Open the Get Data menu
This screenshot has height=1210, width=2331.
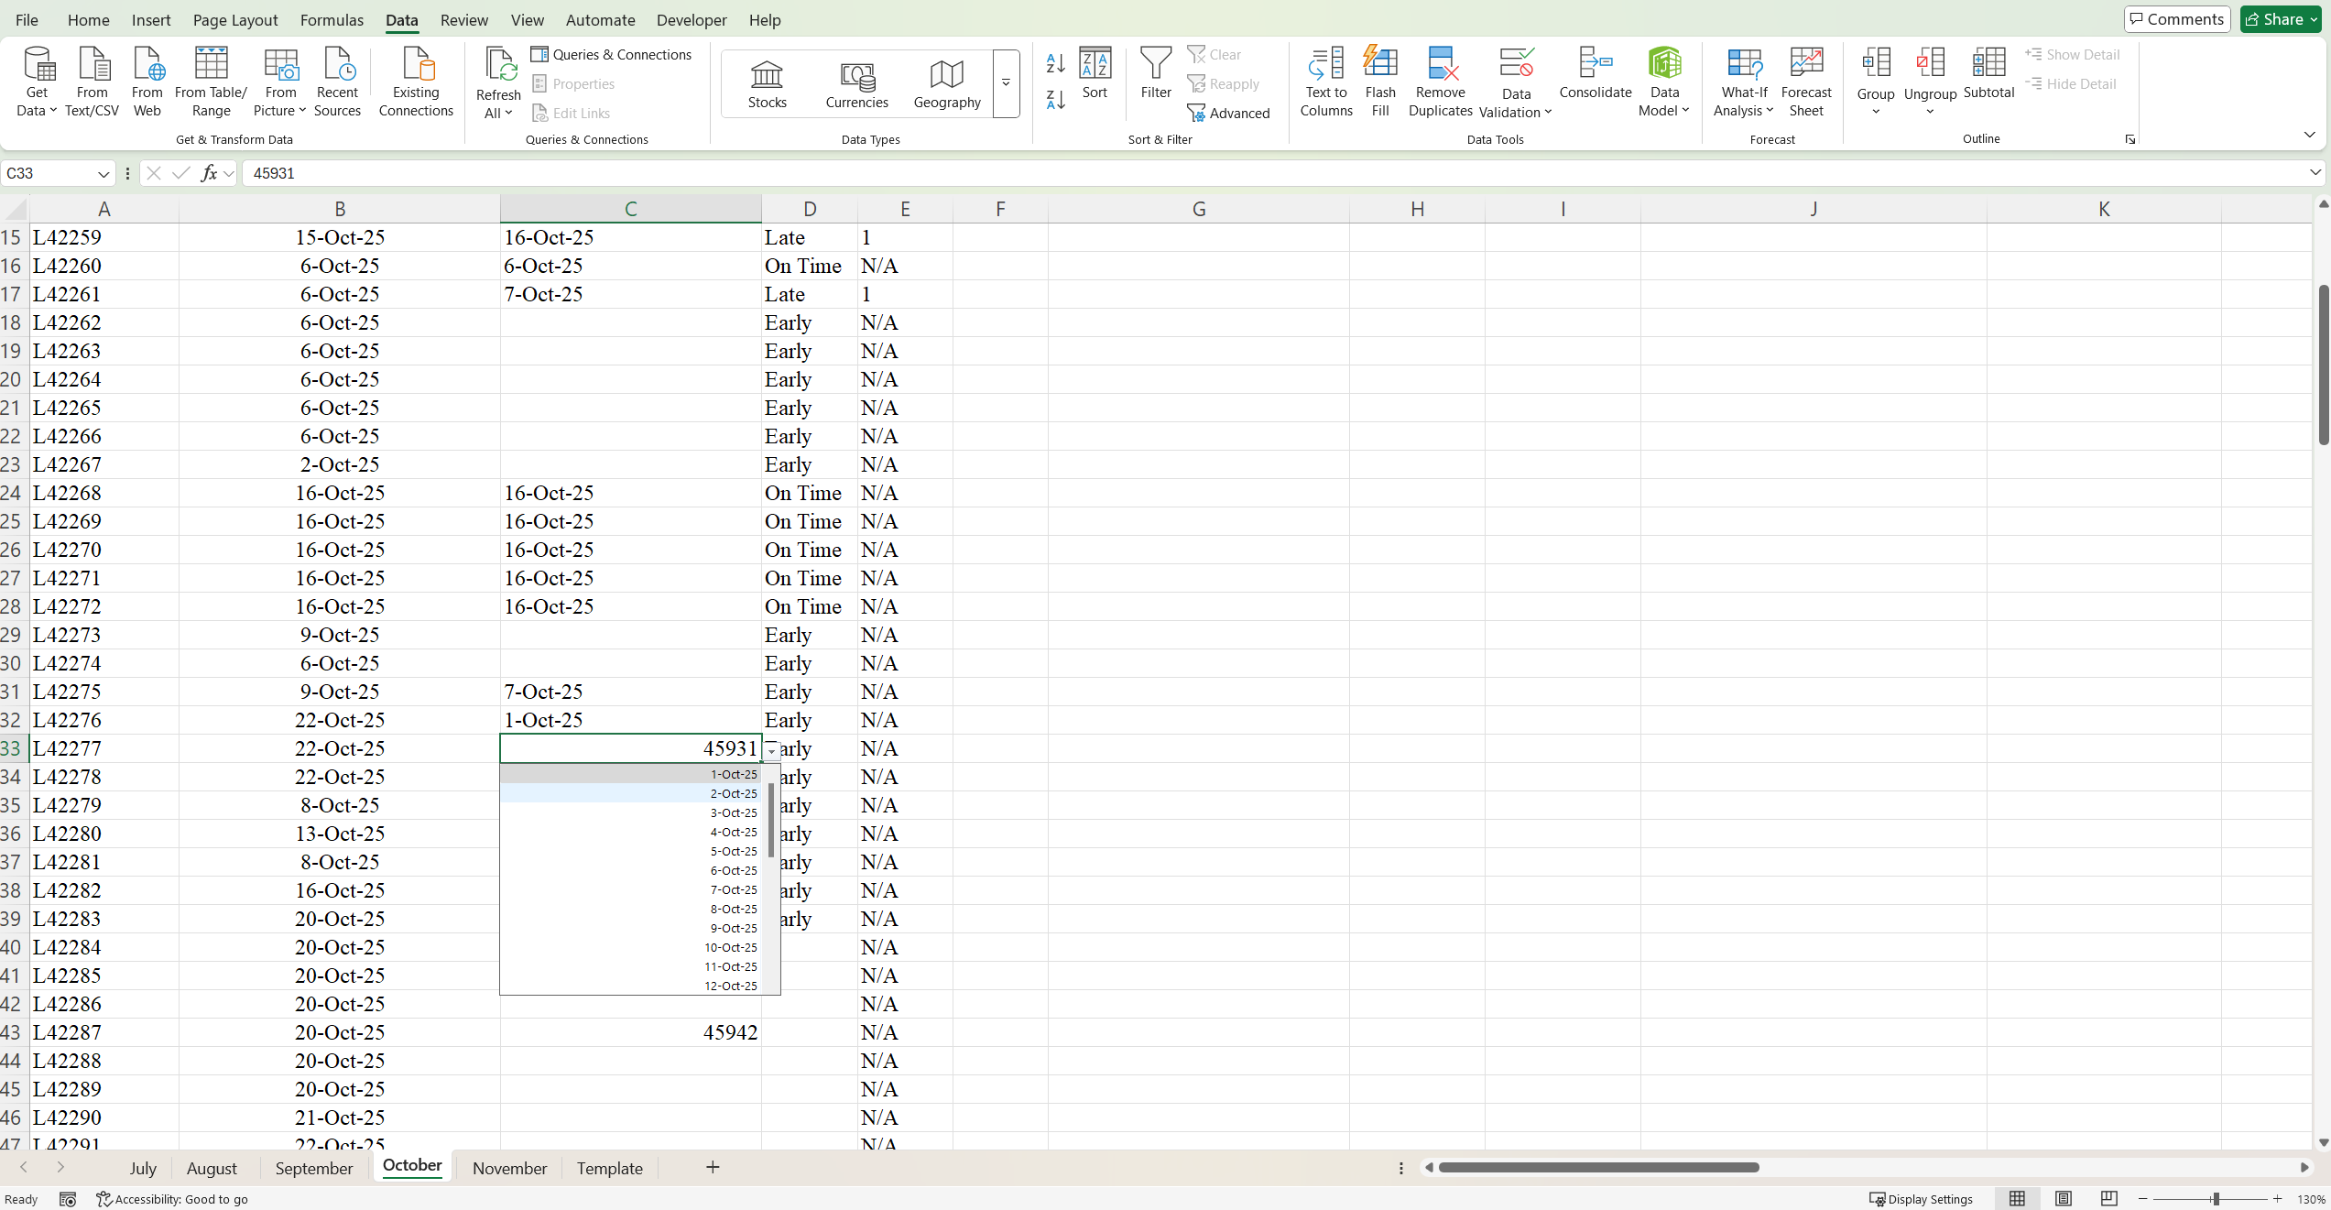[x=37, y=82]
